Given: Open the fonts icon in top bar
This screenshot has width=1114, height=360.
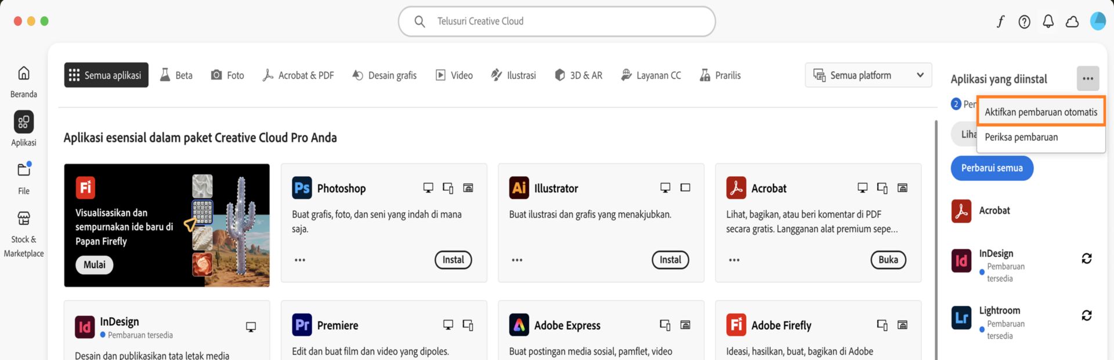Looking at the screenshot, I should coord(1000,21).
